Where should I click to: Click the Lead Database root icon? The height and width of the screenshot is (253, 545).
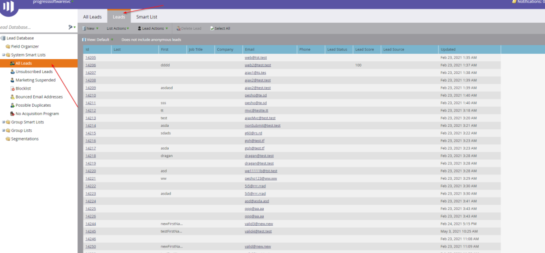click(3, 38)
